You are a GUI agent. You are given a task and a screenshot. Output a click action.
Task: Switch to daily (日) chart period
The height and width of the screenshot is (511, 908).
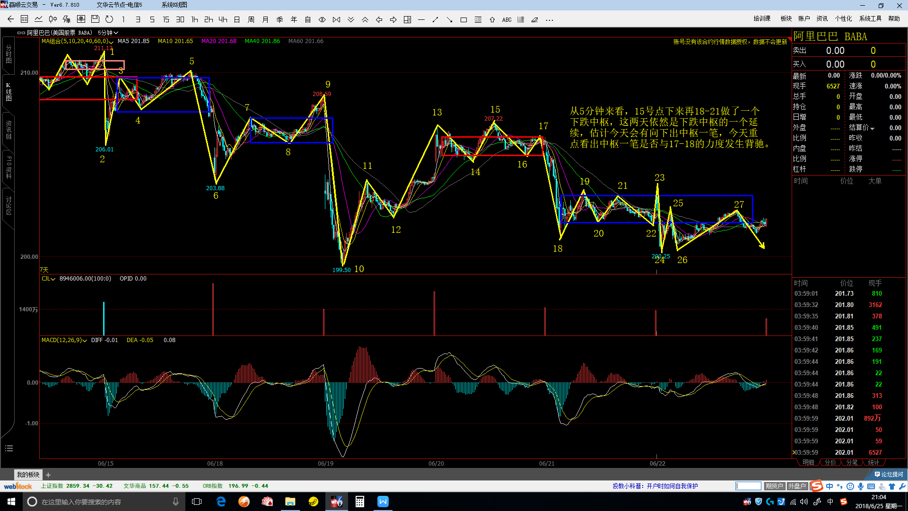[x=237, y=19]
